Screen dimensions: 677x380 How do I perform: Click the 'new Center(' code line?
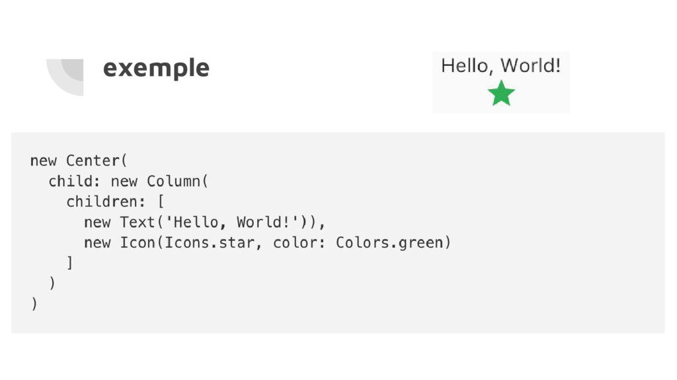pyautogui.click(x=79, y=160)
